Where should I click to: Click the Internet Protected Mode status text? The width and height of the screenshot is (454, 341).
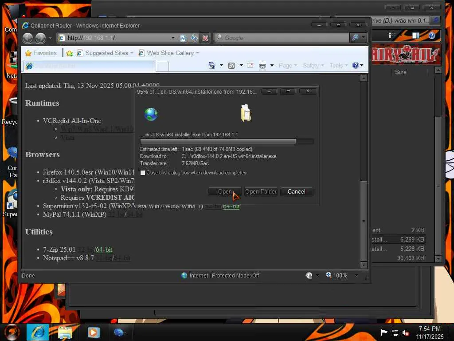point(224,276)
